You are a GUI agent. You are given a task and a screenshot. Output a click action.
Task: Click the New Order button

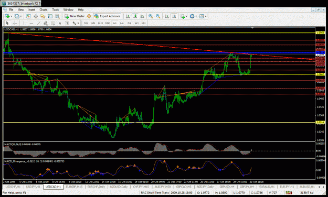pyautogui.click(x=75, y=16)
